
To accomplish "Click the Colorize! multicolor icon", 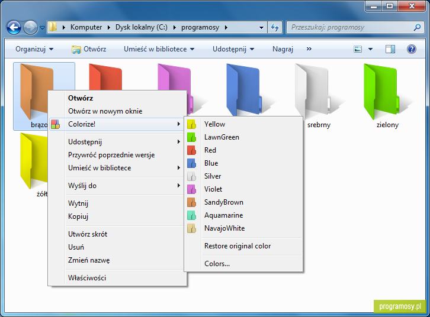I will (x=56, y=124).
